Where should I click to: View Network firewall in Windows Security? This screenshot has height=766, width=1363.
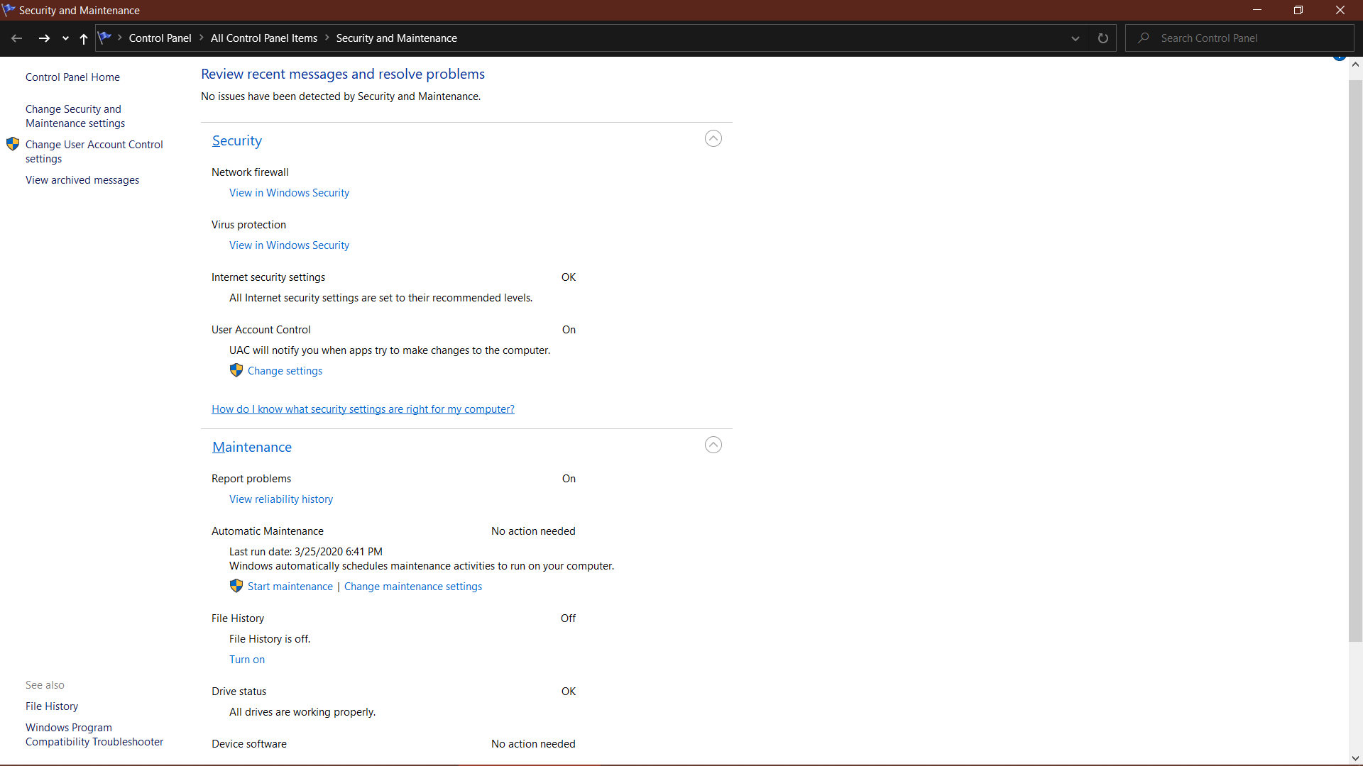(x=289, y=193)
